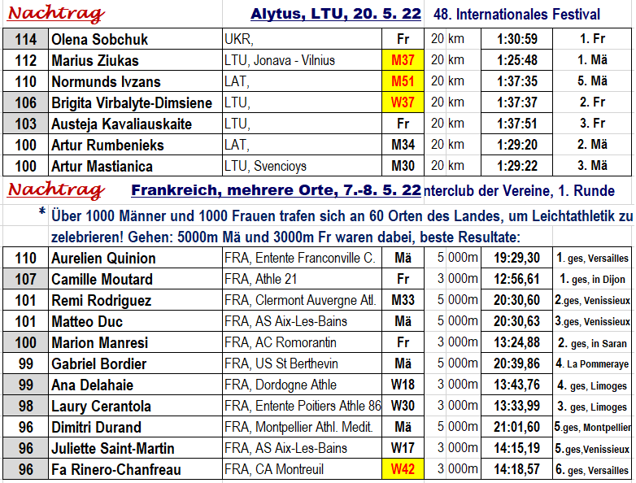Click the yellow M51 category cell
The image size is (636, 483).
pos(403,81)
